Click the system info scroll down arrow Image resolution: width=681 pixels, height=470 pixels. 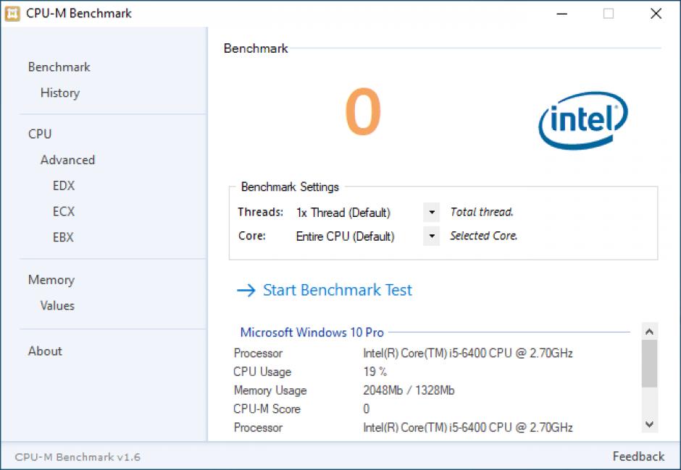pyautogui.click(x=649, y=424)
